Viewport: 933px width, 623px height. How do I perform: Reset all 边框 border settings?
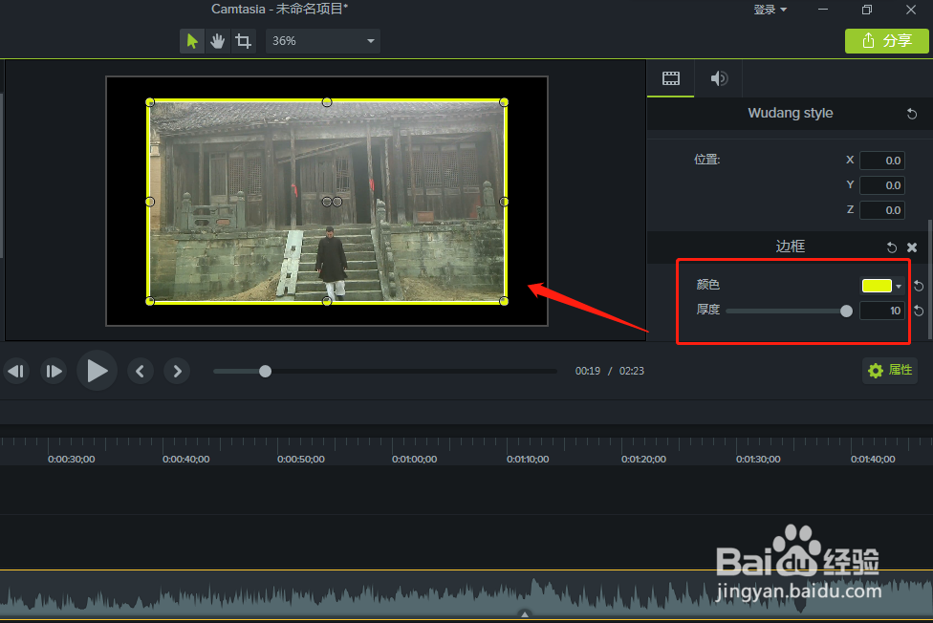(x=891, y=247)
